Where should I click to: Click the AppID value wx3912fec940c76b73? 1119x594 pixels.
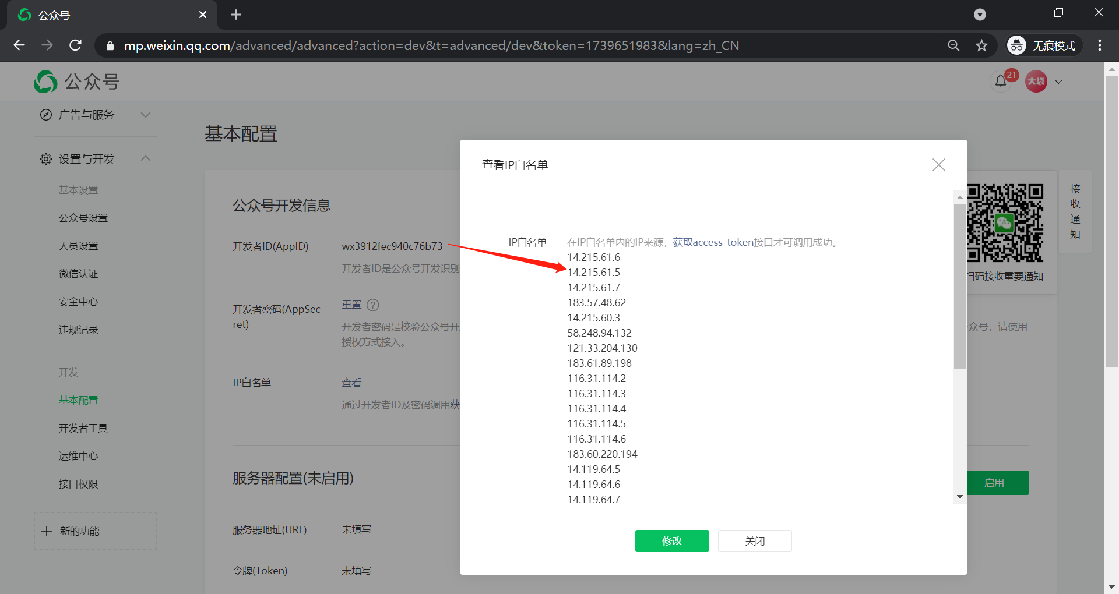click(x=392, y=246)
